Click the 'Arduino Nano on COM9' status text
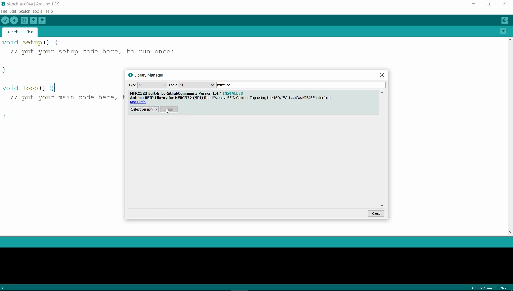Screen dimensions: 513x291 [x=489, y=288]
